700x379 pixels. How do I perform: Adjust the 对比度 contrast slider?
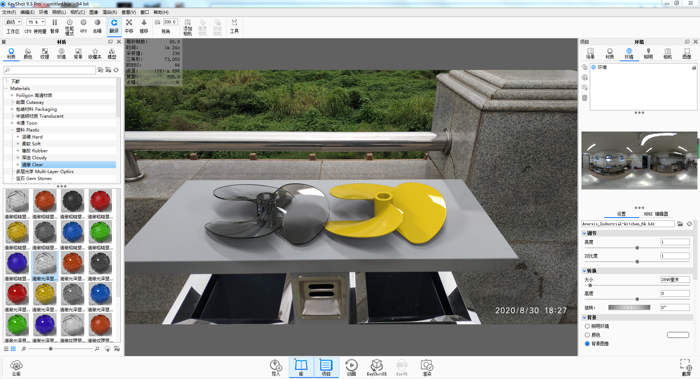[x=637, y=262]
